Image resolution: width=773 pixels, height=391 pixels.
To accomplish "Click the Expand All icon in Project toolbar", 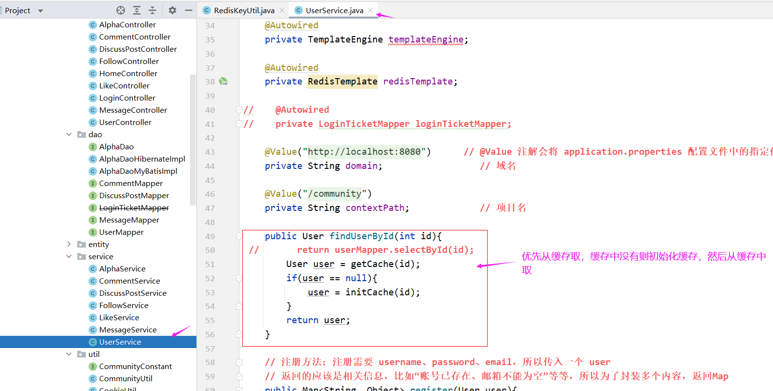I will click(137, 10).
